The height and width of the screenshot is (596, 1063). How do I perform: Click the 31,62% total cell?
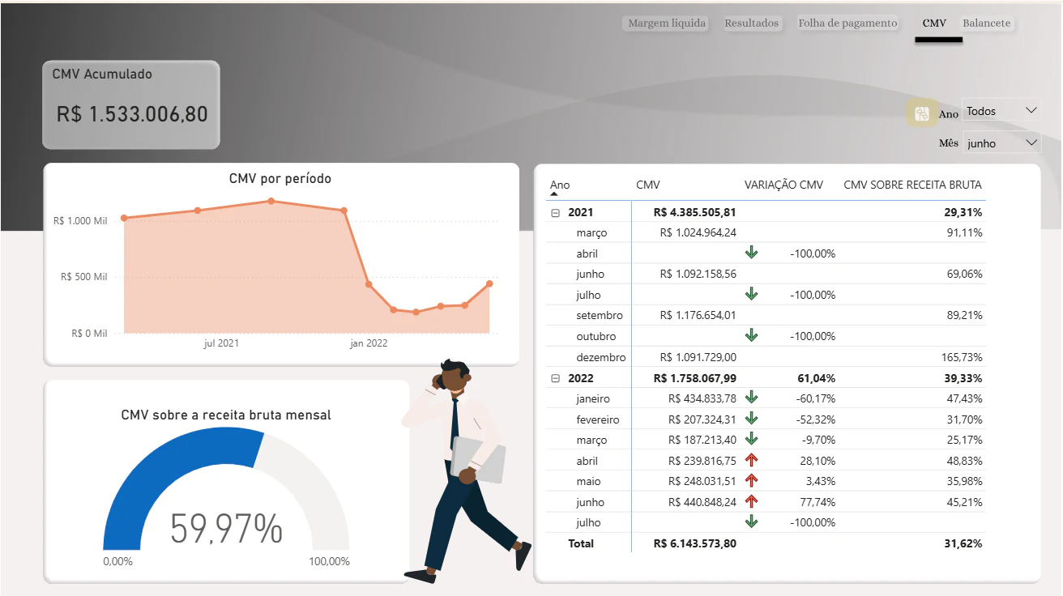coord(963,543)
